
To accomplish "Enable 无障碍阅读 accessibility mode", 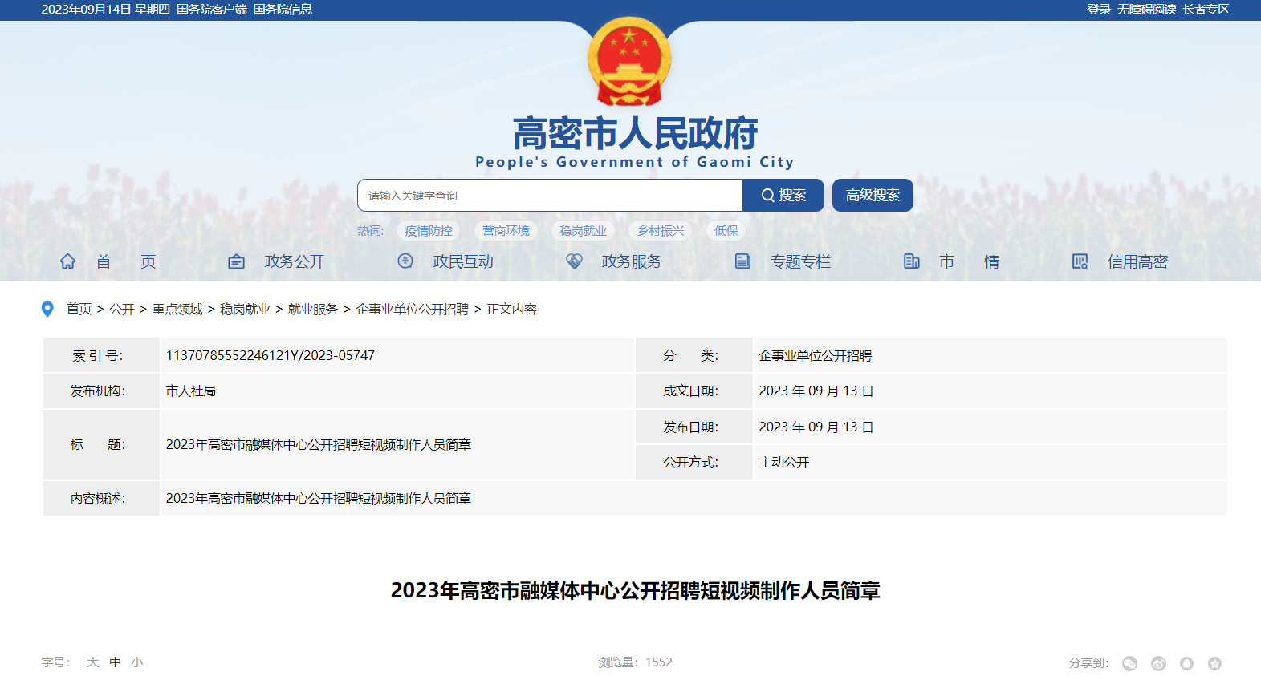I will click(1146, 10).
